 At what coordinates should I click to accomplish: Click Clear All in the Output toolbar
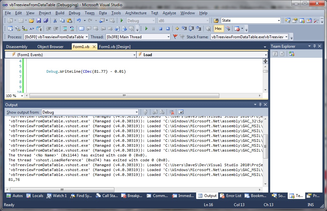(172, 112)
